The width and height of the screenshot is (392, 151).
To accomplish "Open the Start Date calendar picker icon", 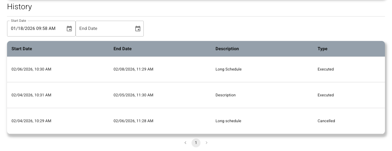I will click(69, 29).
